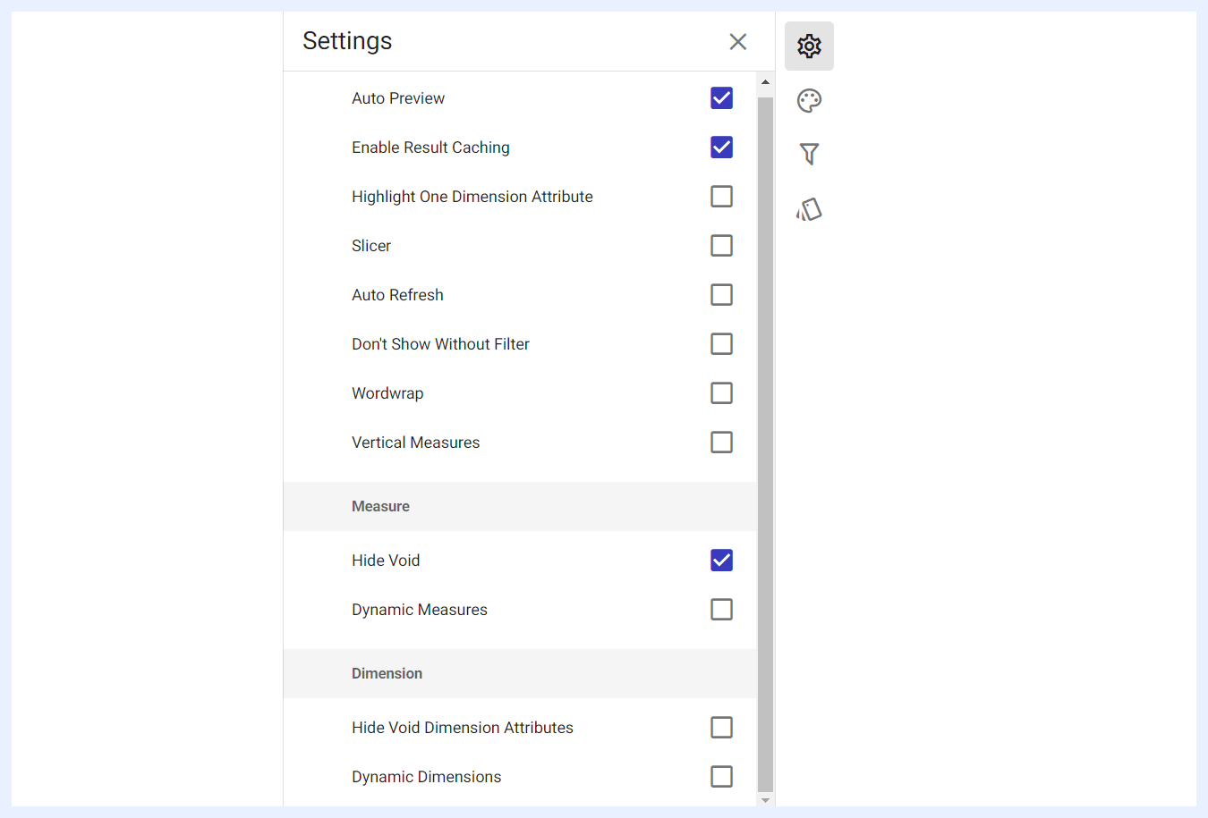Click the Vertical Measures label
The height and width of the screenshot is (818, 1208).
pos(415,443)
